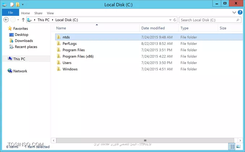245x152 pixels.
Task: Click the PerfLogs folder icon
Action: pos(59,43)
